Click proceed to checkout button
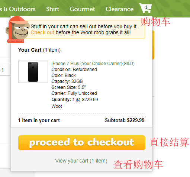 82,143
